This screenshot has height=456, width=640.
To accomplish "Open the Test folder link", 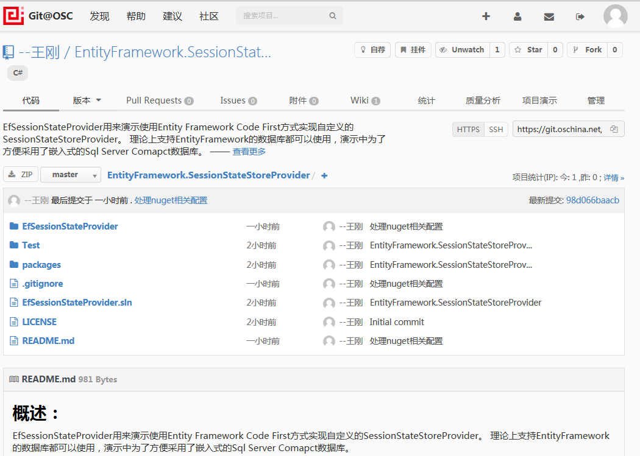I will tap(30, 245).
